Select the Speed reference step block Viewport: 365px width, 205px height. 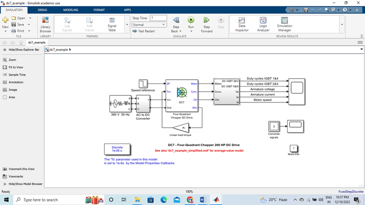[143, 84]
